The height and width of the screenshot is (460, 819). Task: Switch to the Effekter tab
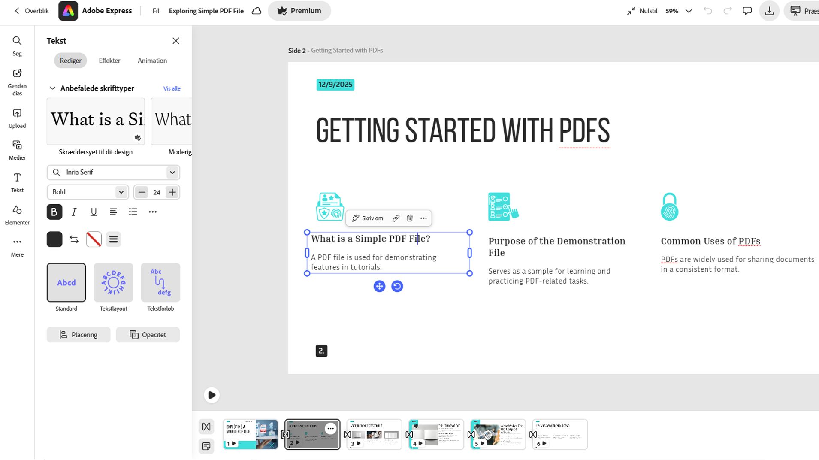pyautogui.click(x=109, y=61)
